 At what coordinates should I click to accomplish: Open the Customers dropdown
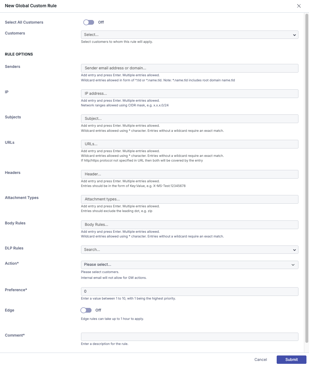point(189,35)
